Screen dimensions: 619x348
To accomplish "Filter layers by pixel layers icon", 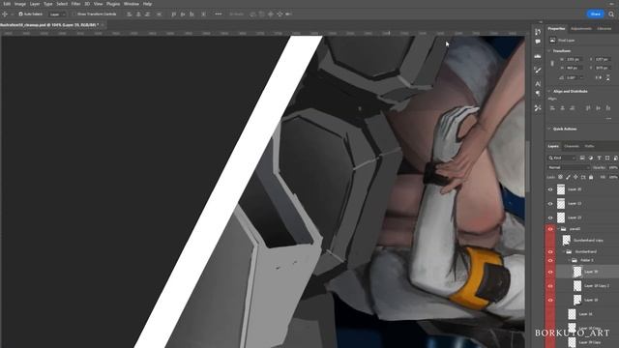I will point(582,158).
